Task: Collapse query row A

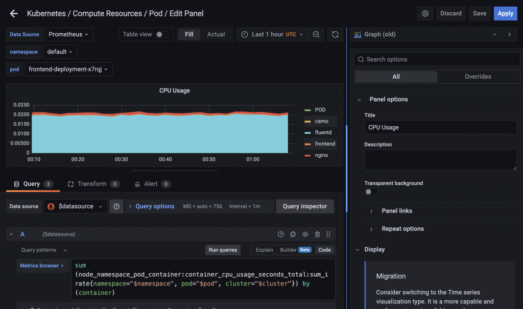Action: tap(11, 234)
